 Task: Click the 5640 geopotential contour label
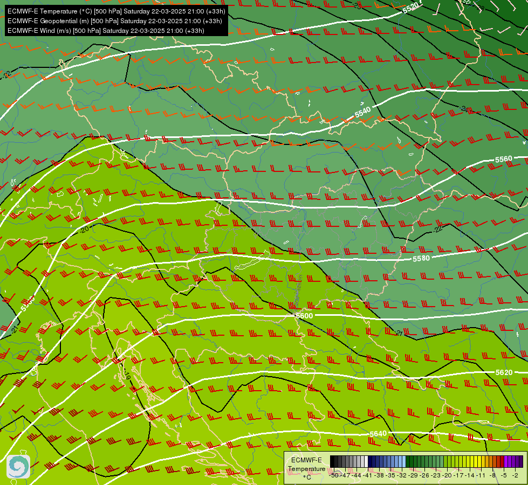[x=378, y=434]
